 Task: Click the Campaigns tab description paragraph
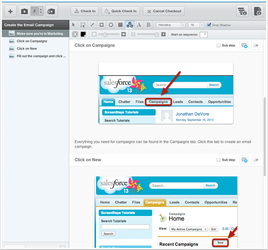coord(163,144)
